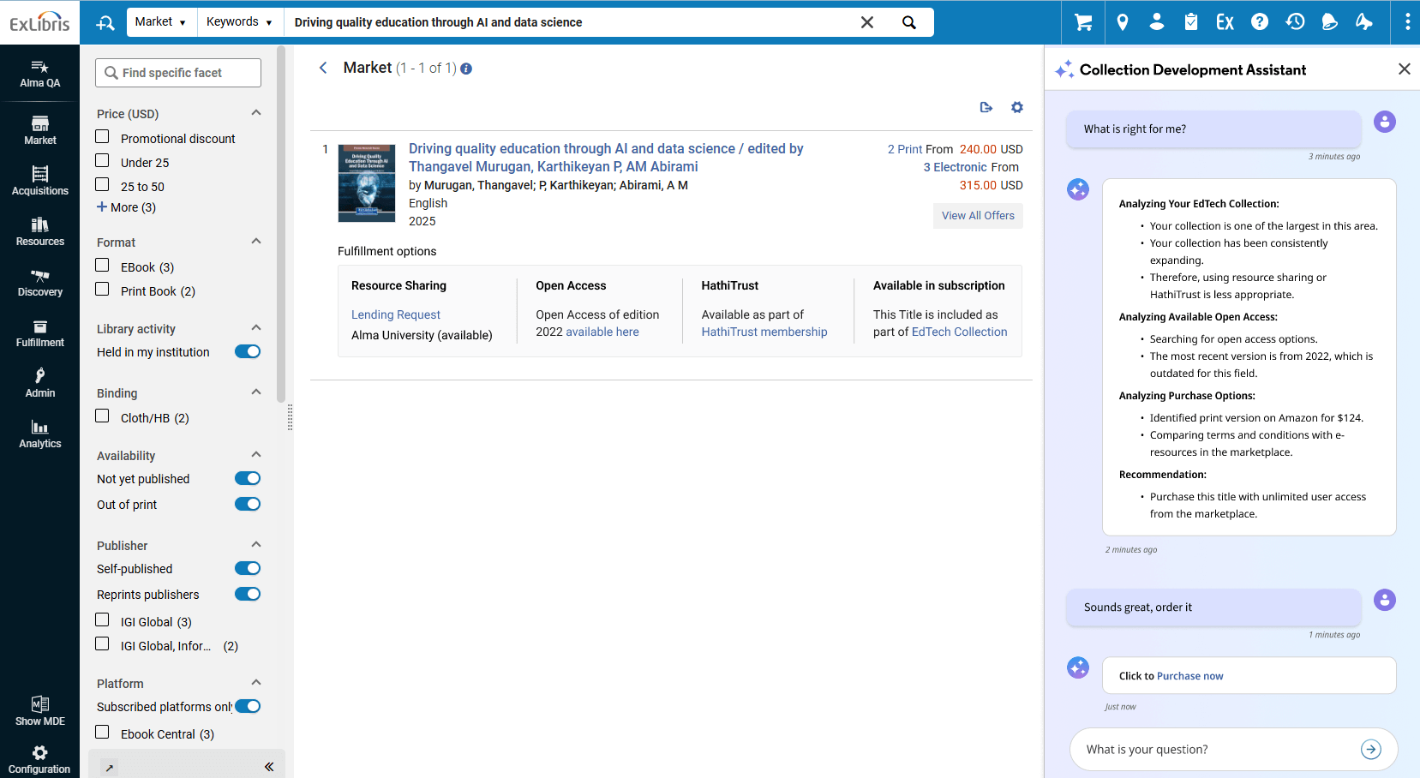Open the results settings gear icon
This screenshot has width=1420, height=778.
click(x=1017, y=107)
